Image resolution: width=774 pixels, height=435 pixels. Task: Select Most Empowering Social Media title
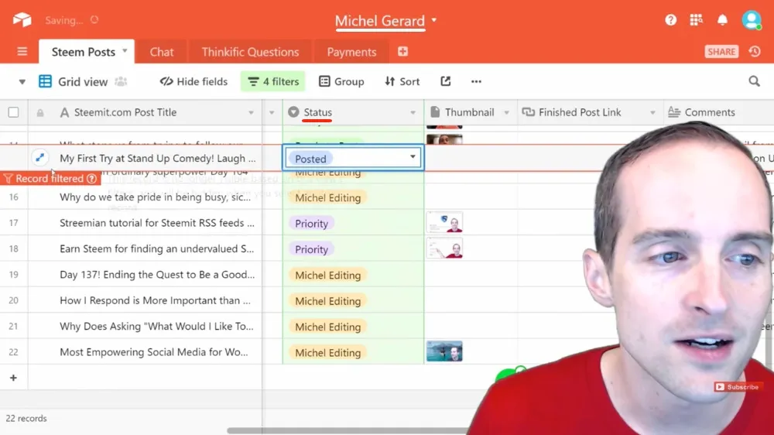(x=153, y=352)
